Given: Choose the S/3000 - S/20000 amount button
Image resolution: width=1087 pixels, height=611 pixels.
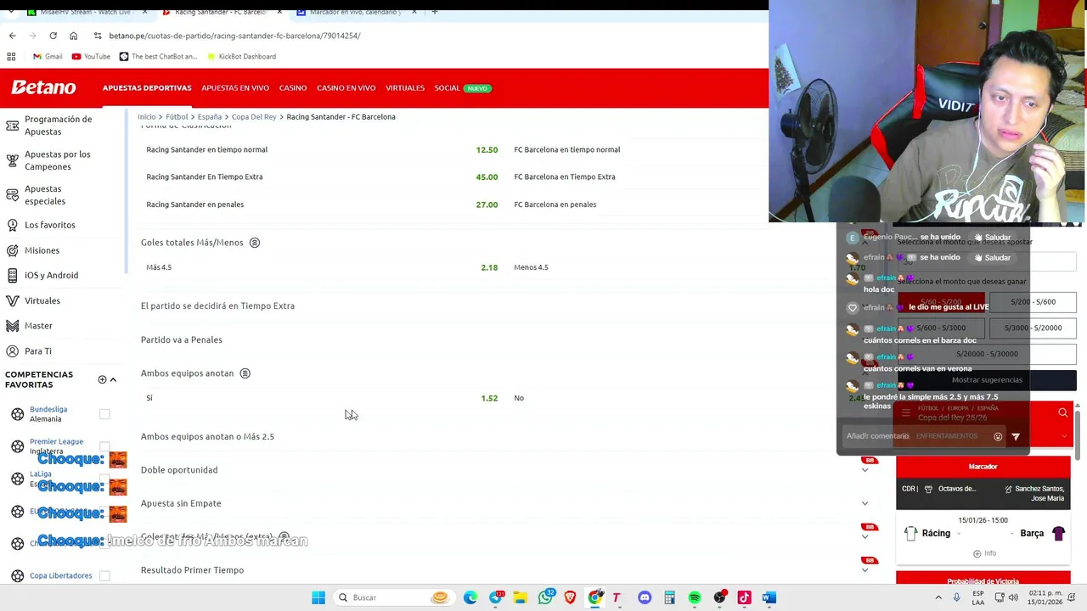Looking at the screenshot, I should [1033, 328].
